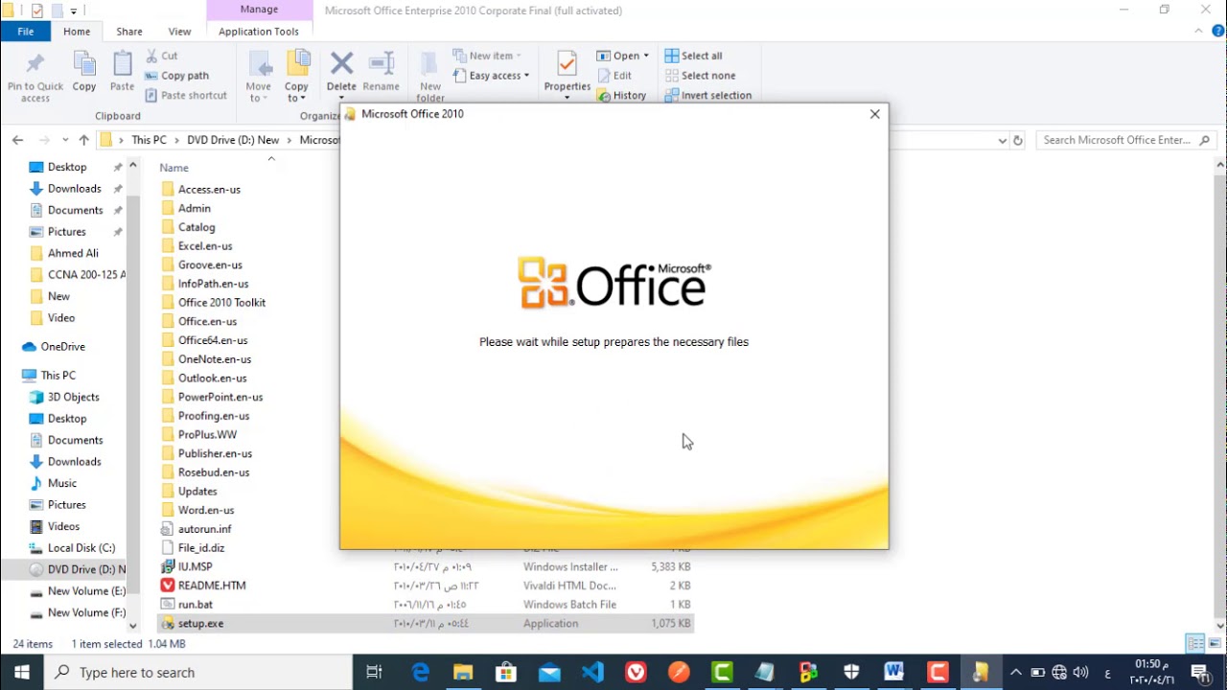1227x690 pixels.
Task: Click Paste shortcut in ribbon
Action: (x=186, y=95)
